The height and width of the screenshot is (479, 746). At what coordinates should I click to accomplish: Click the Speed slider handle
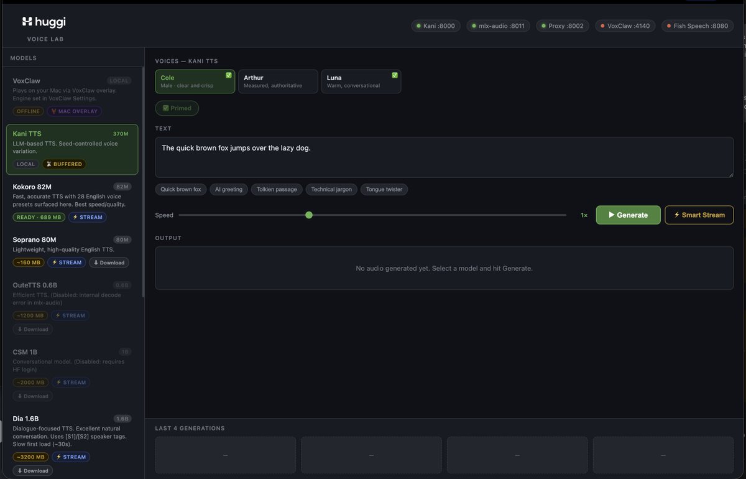pos(309,215)
